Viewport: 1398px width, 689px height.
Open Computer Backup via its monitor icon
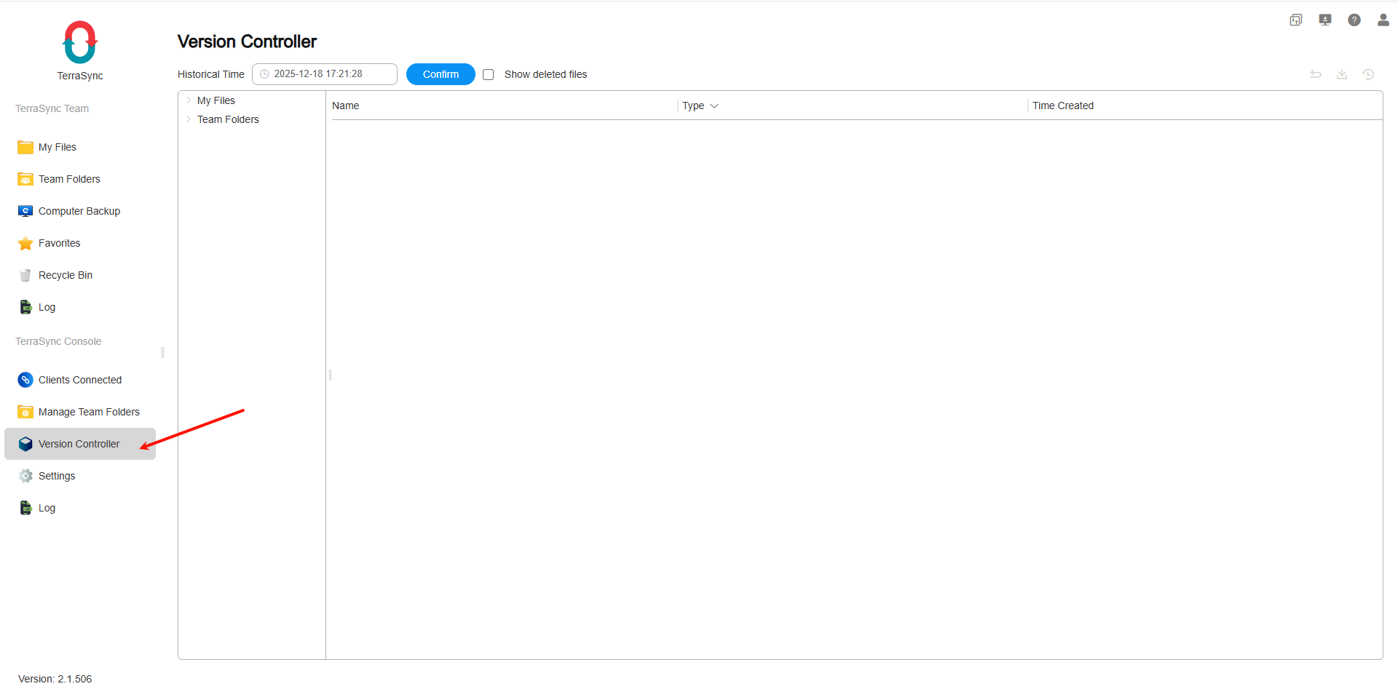pyautogui.click(x=25, y=211)
